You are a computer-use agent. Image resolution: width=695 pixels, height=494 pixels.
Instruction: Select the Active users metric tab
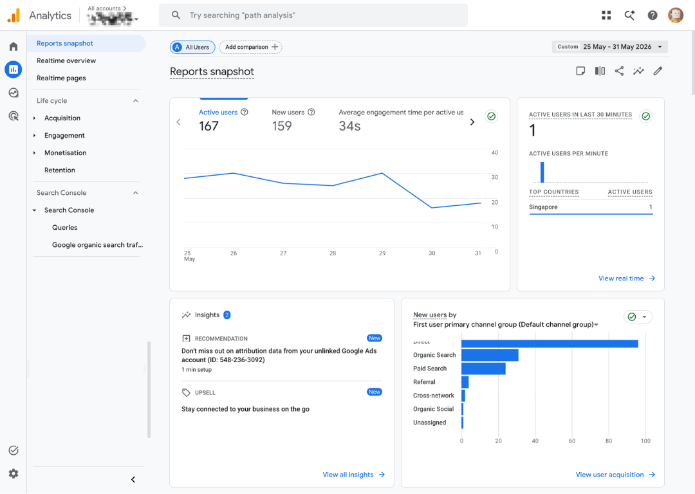[x=223, y=120]
